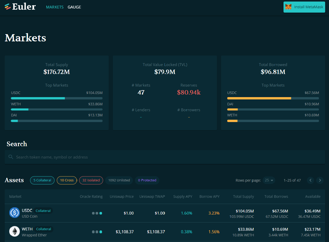Click the Markets page heading

tap(25, 38)
